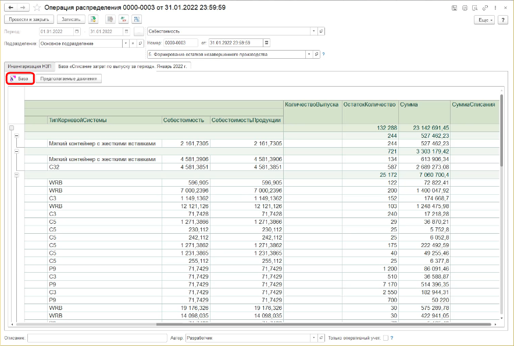Open the Подразделение dropdown list
The image size is (514, 346).
tap(125, 43)
